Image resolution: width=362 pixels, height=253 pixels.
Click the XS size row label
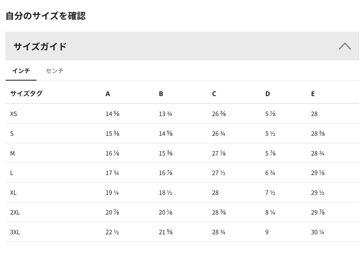coord(14,114)
